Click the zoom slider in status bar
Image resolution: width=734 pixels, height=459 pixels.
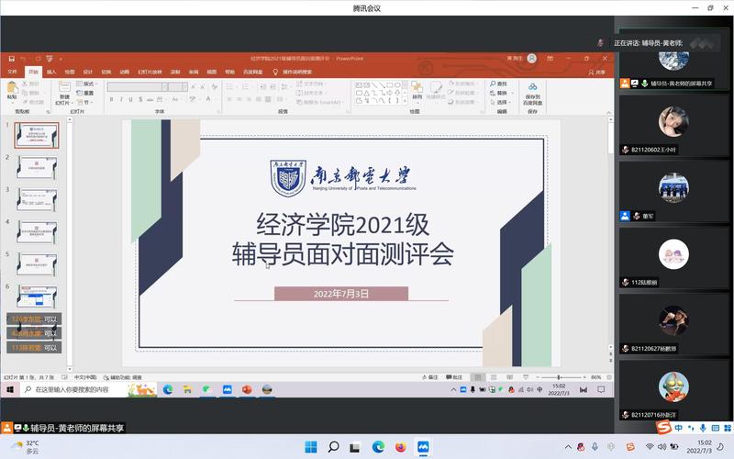[x=558, y=377]
